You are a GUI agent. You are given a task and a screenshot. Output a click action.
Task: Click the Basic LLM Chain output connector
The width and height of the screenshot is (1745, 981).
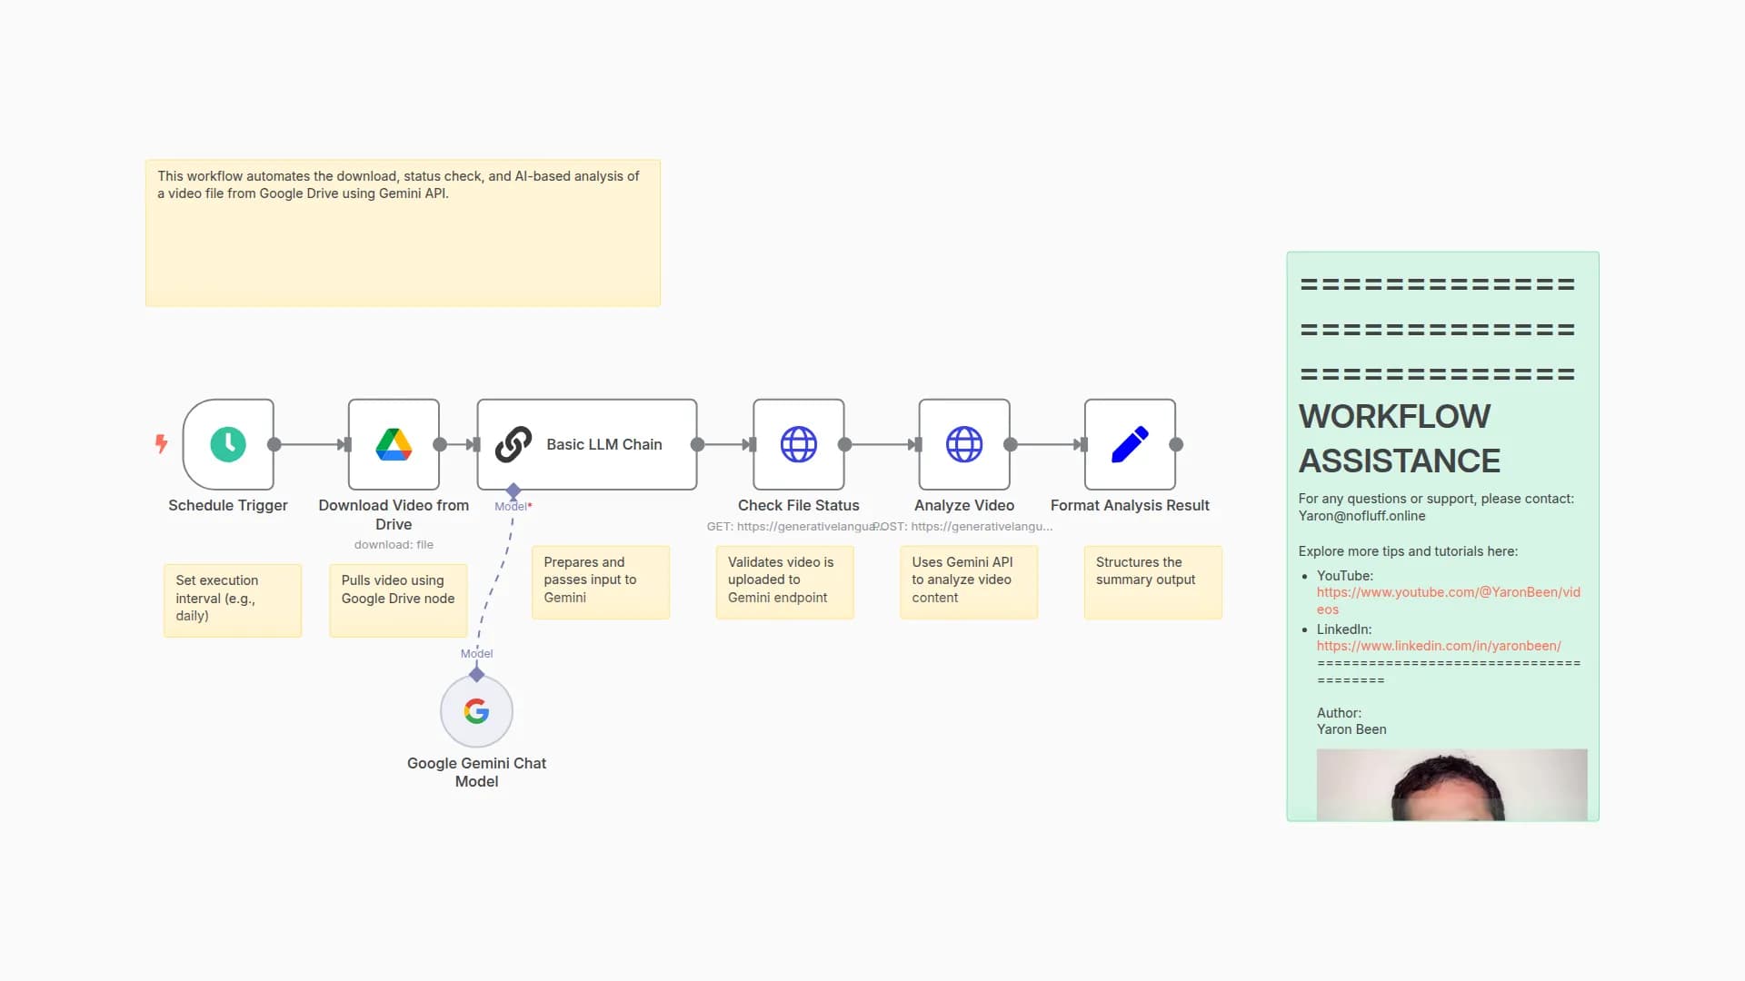pos(697,444)
